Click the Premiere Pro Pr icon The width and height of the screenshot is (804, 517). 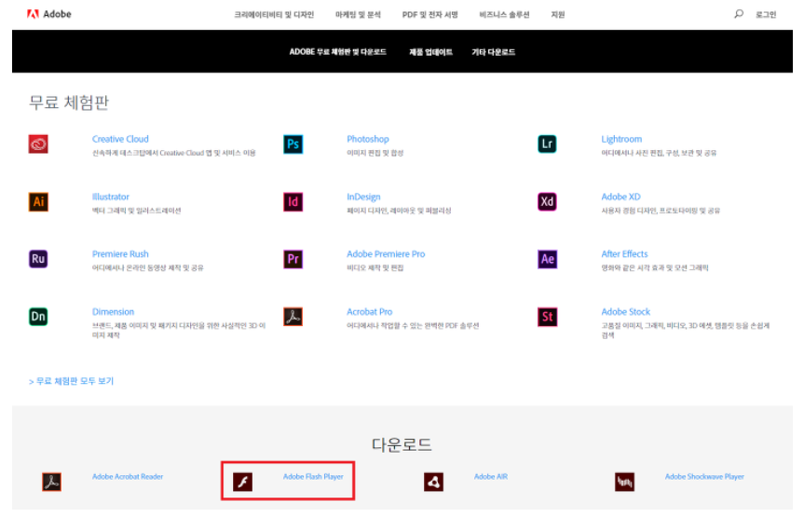[293, 259]
